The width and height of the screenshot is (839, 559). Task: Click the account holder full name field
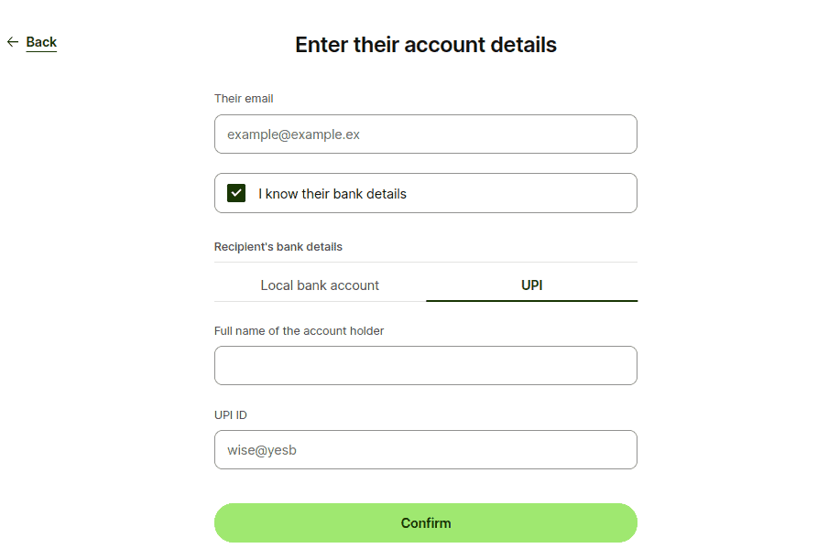click(425, 365)
